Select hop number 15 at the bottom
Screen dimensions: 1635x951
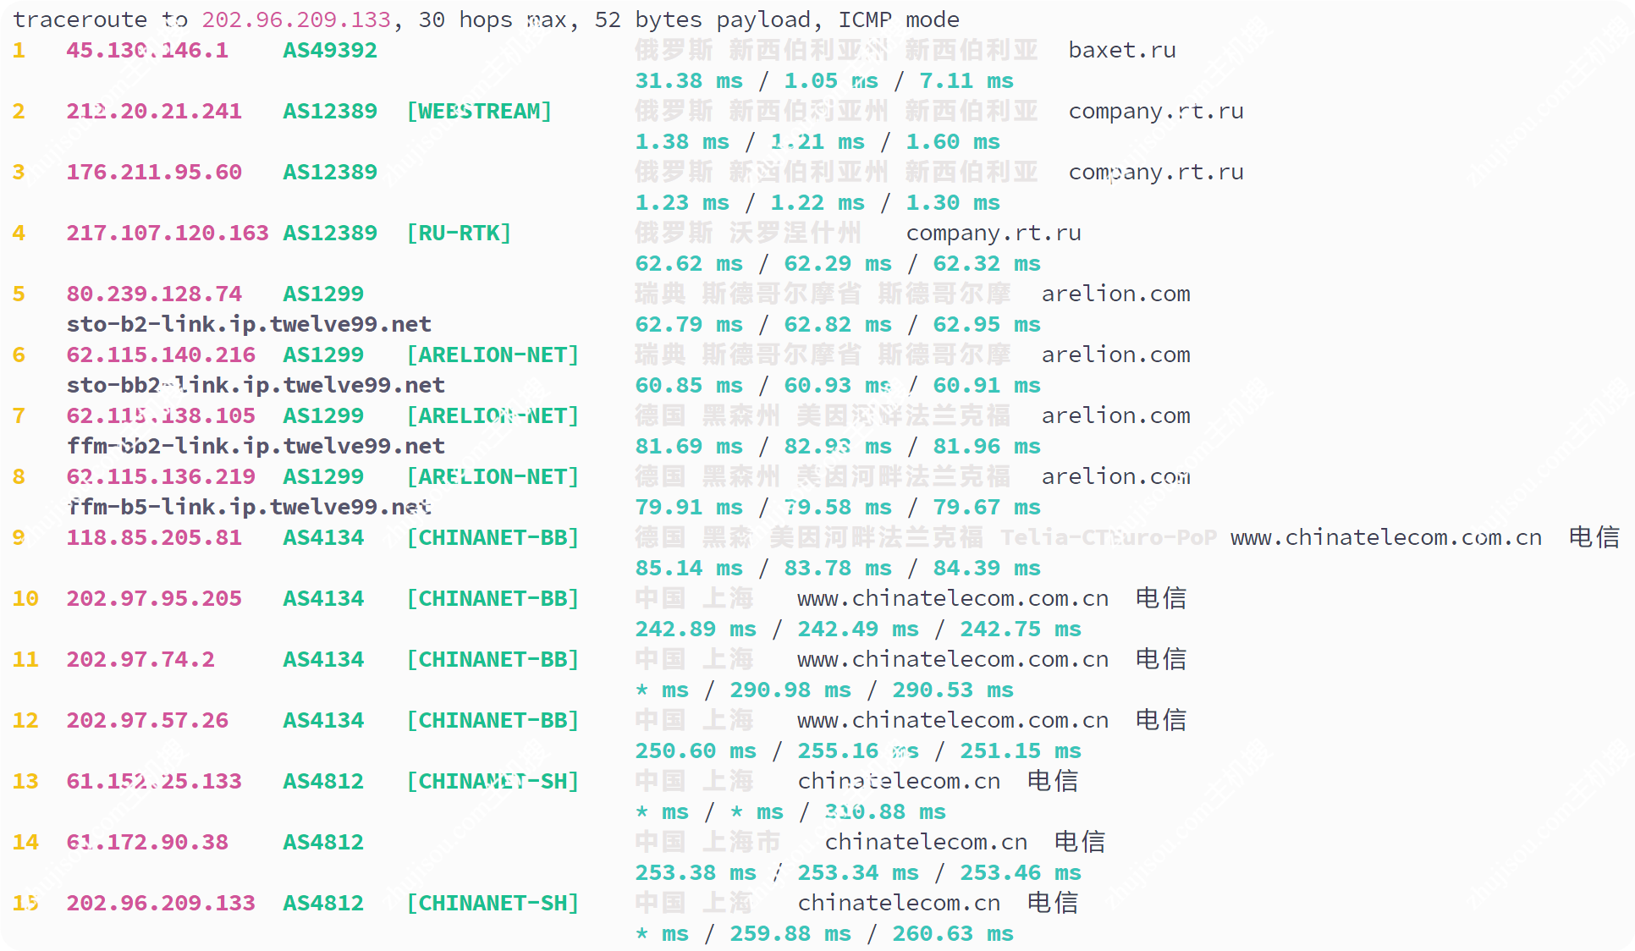pos(25,903)
